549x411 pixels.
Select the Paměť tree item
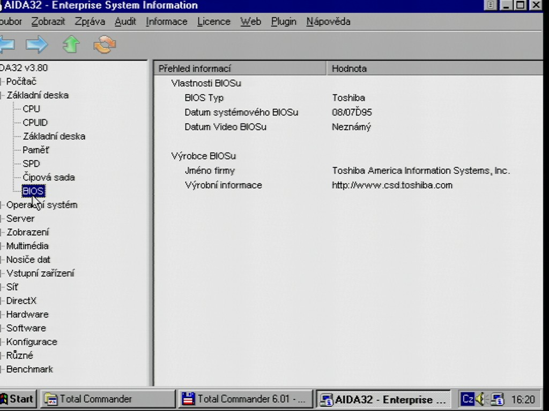pyautogui.click(x=36, y=150)
